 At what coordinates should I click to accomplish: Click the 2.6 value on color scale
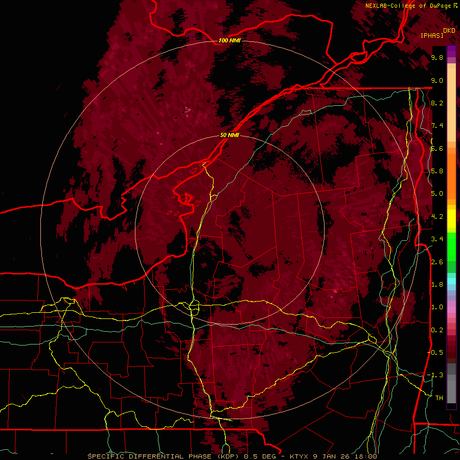coord(437,262)
